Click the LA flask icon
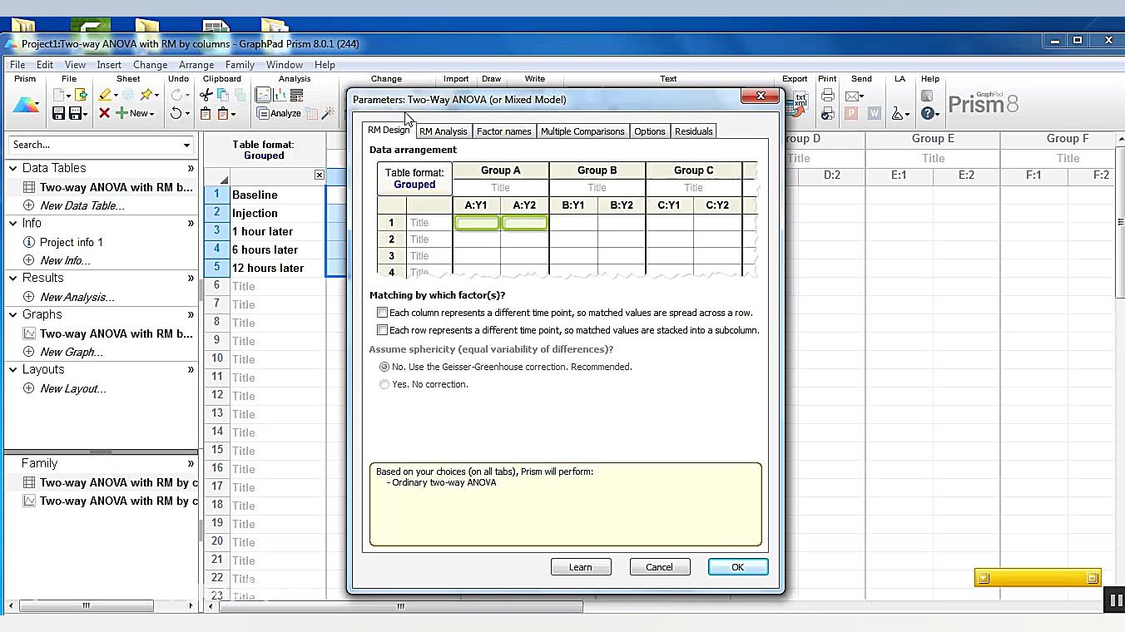 [x=897, y=113]
